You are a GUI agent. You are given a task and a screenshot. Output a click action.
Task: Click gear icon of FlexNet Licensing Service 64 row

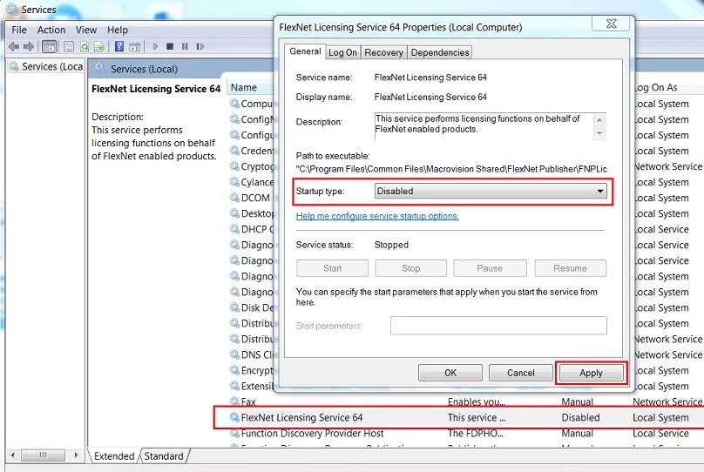pos(234,417)
